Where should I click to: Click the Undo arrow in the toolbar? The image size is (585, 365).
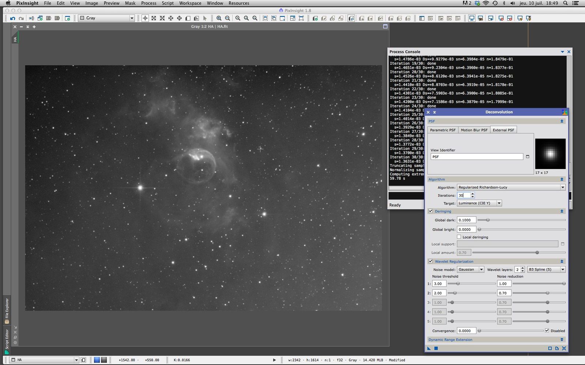click(13, 18)
